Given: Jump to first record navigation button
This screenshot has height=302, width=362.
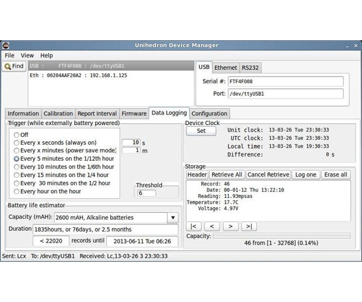Looking at the screenshot, I should 193,226.
